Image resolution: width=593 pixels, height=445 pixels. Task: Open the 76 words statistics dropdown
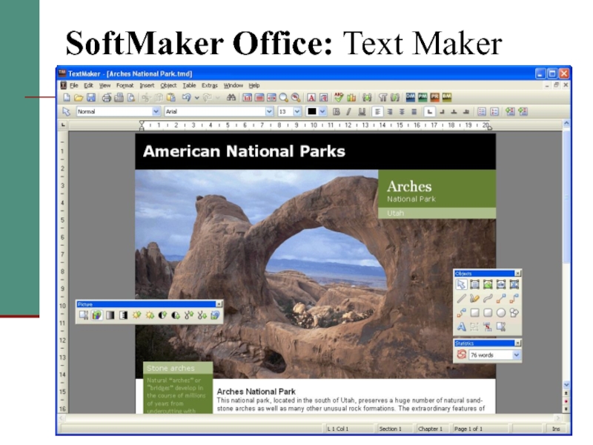click(517, 355)
